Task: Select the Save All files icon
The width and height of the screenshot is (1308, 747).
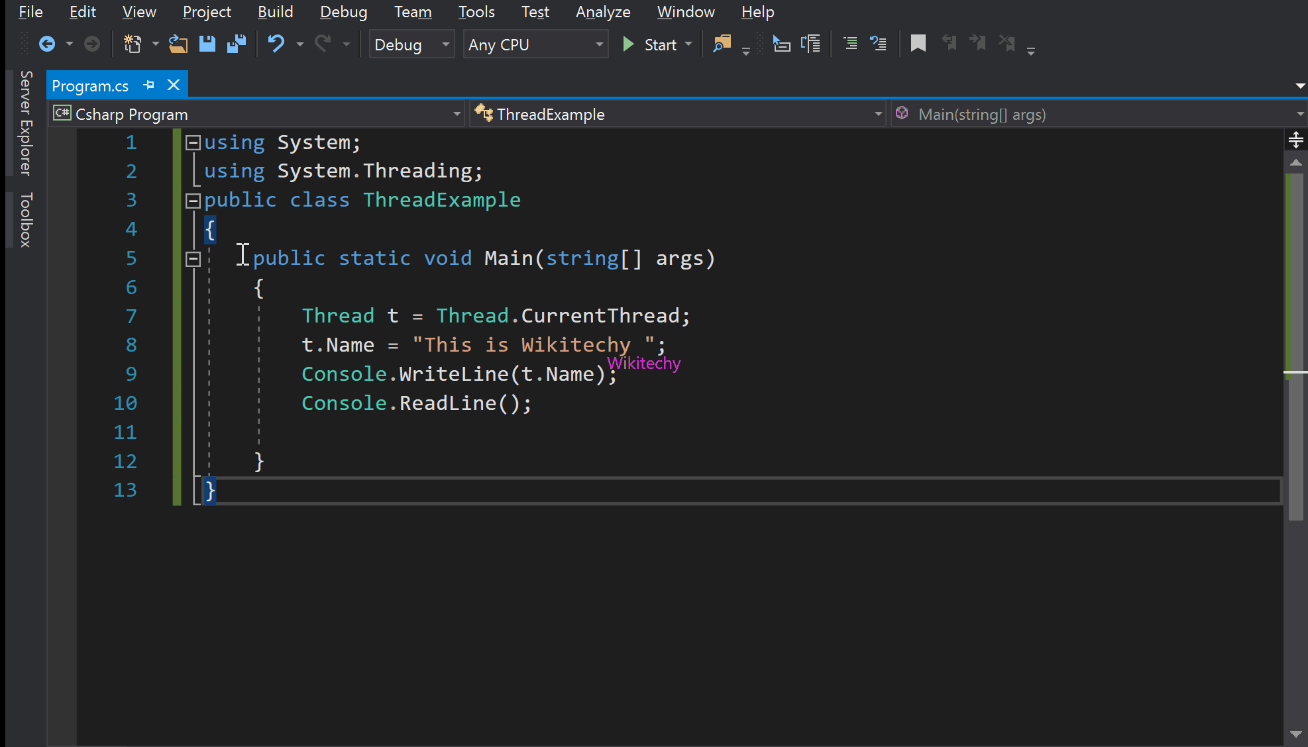Action: point(237,44)
